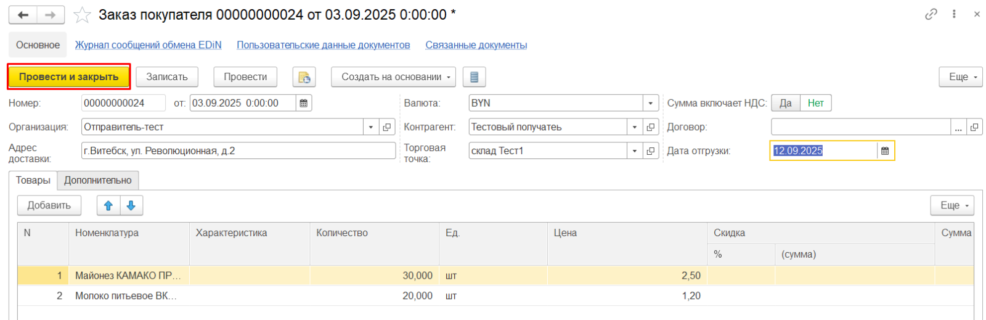The height and width of the screenshot is (320, 986).
Task: Set Сумма включает НДС to Нет
Action: point(815,103)
